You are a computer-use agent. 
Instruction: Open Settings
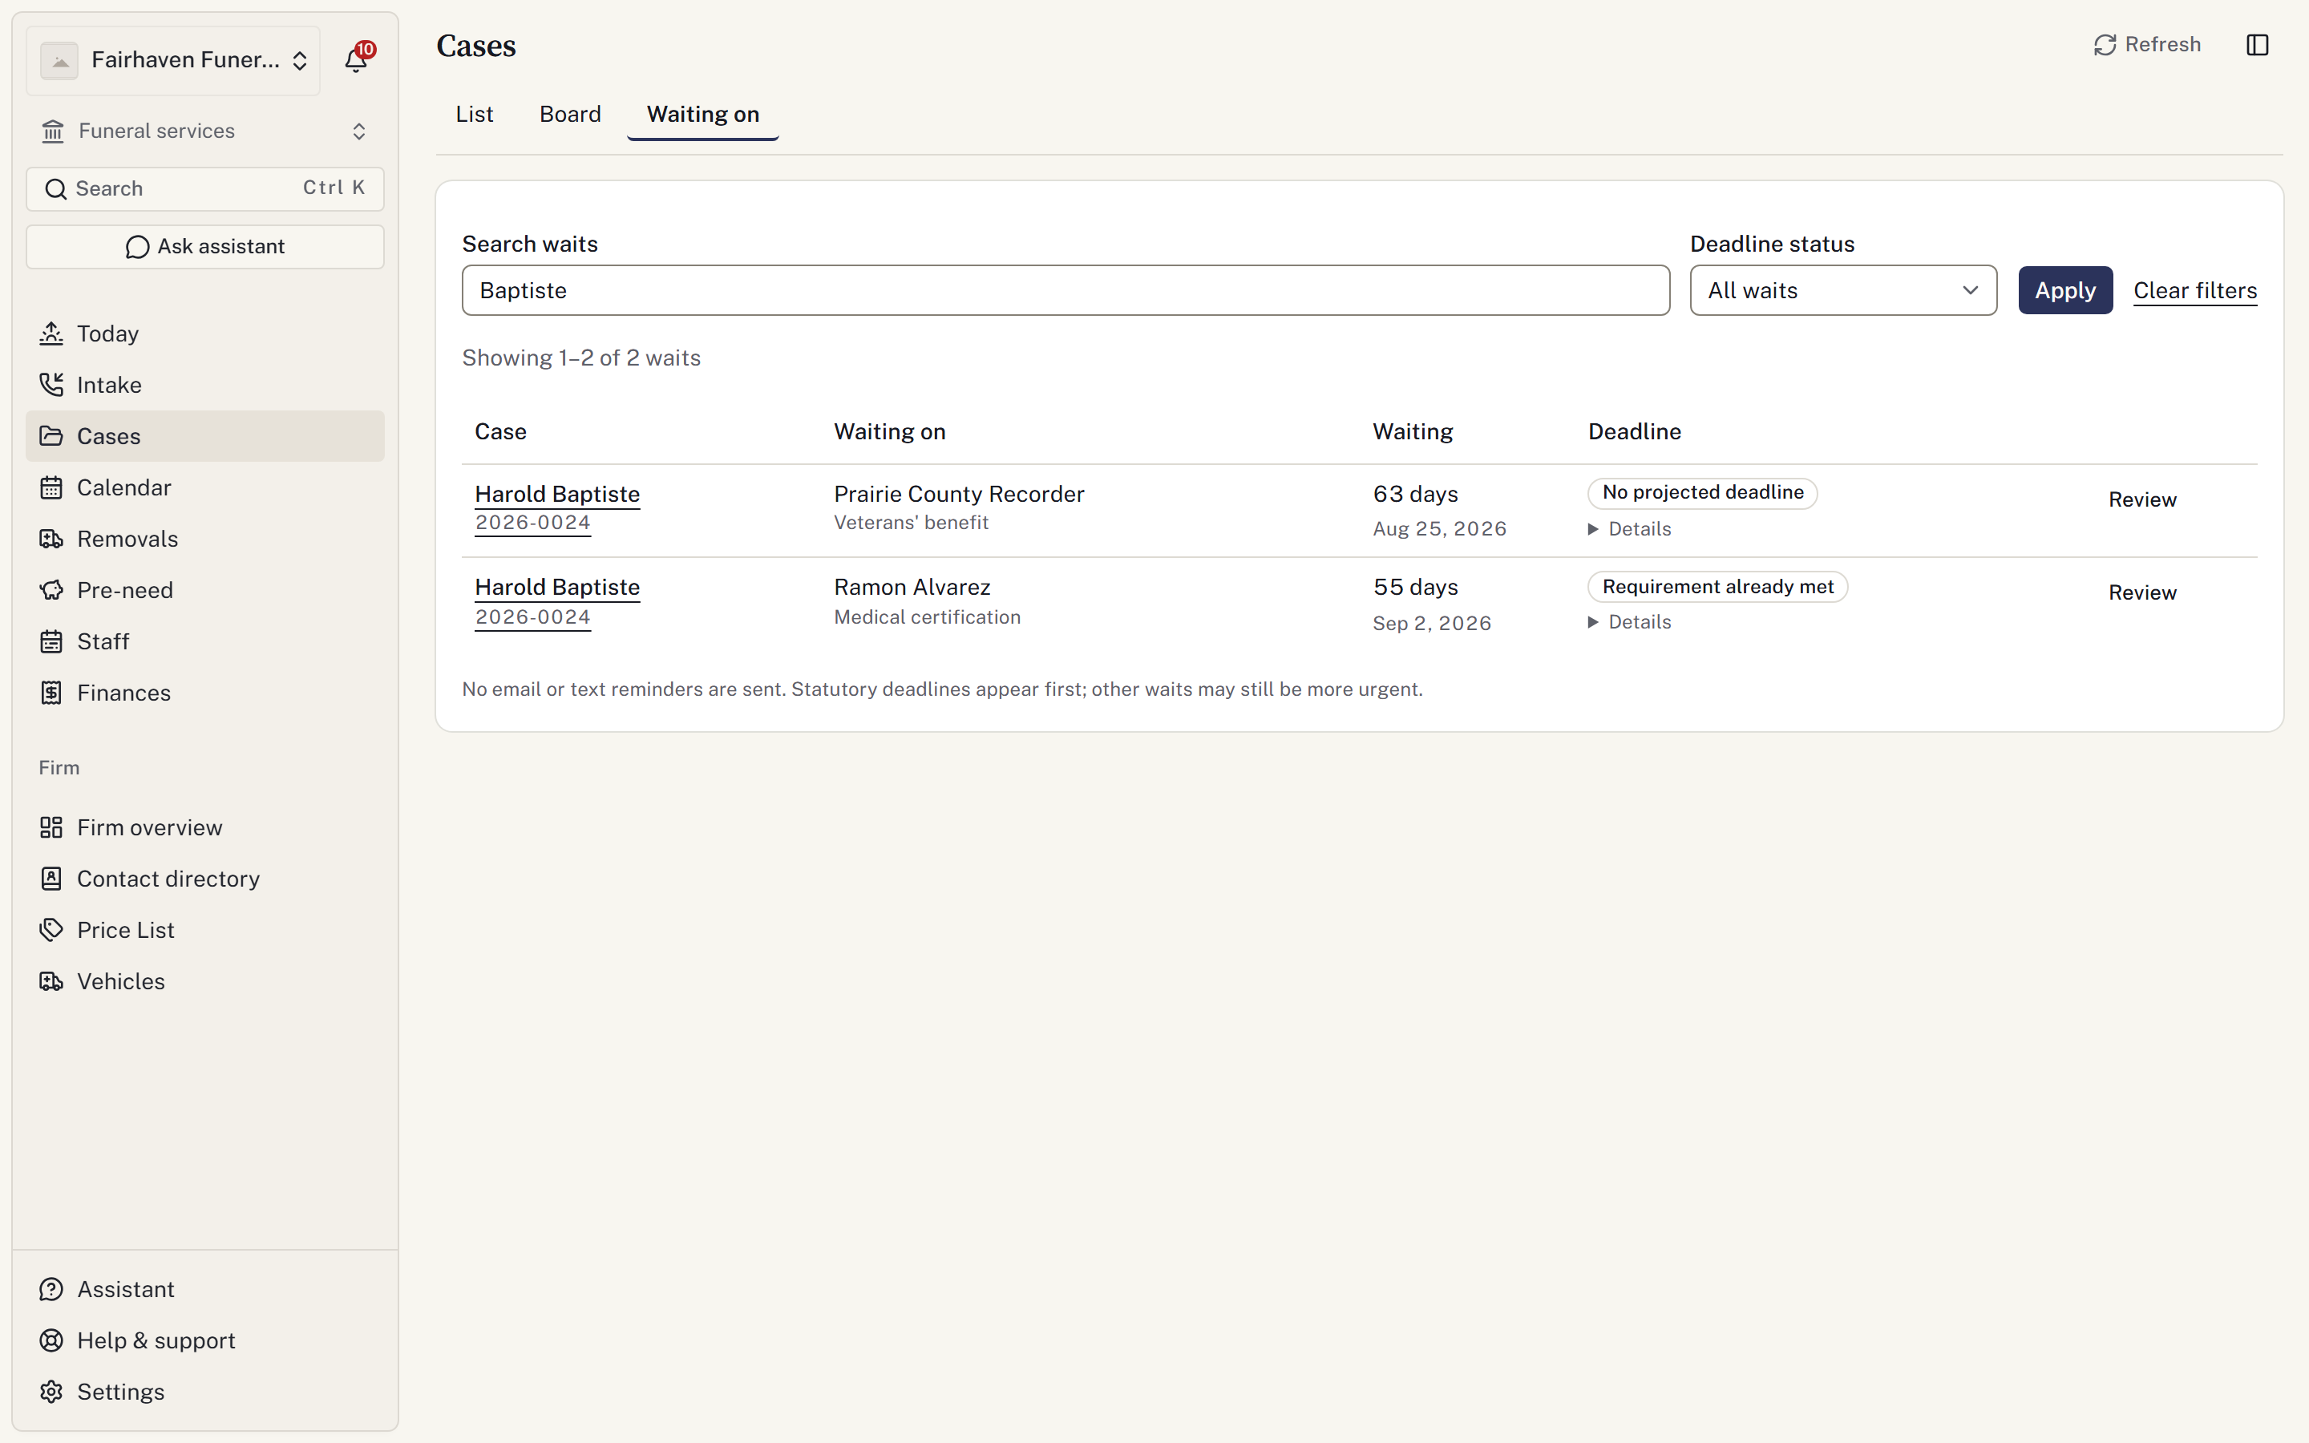(x=205, y=1392)
